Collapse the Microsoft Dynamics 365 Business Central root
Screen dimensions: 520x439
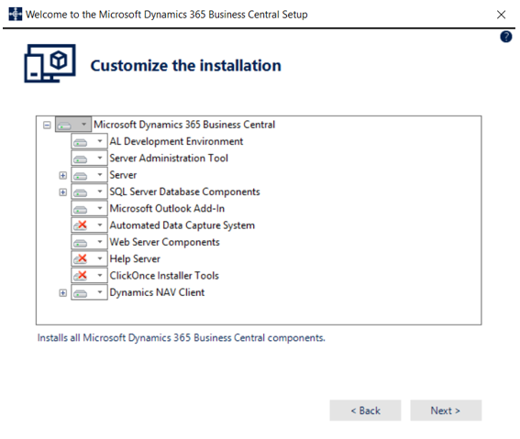coord(47,125)
